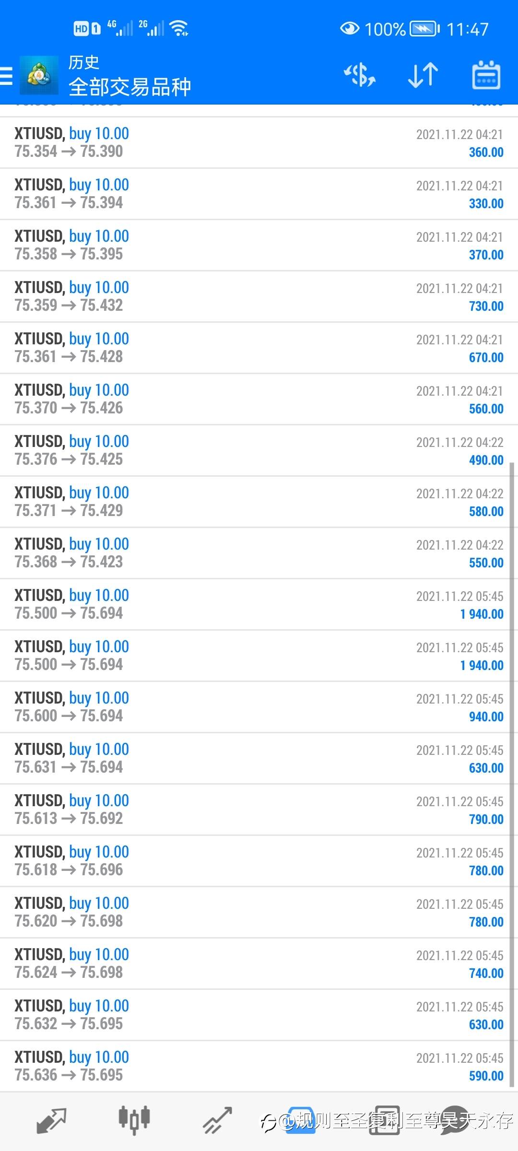Open the Trade tab with rising arrows

(217, 1121)
